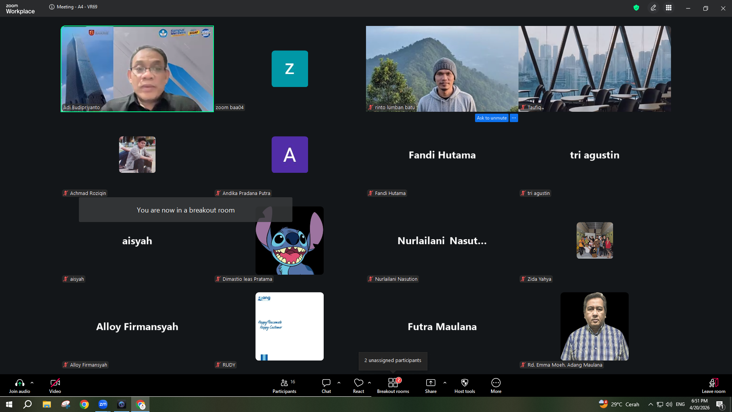
Task: Expand the React options caret
Action: coord(369,383)
